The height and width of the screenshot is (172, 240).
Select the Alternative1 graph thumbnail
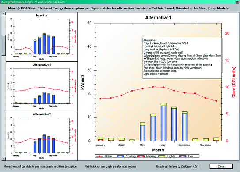[42, 87]
